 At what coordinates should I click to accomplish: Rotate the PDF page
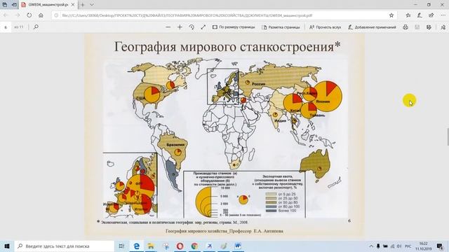192,27
